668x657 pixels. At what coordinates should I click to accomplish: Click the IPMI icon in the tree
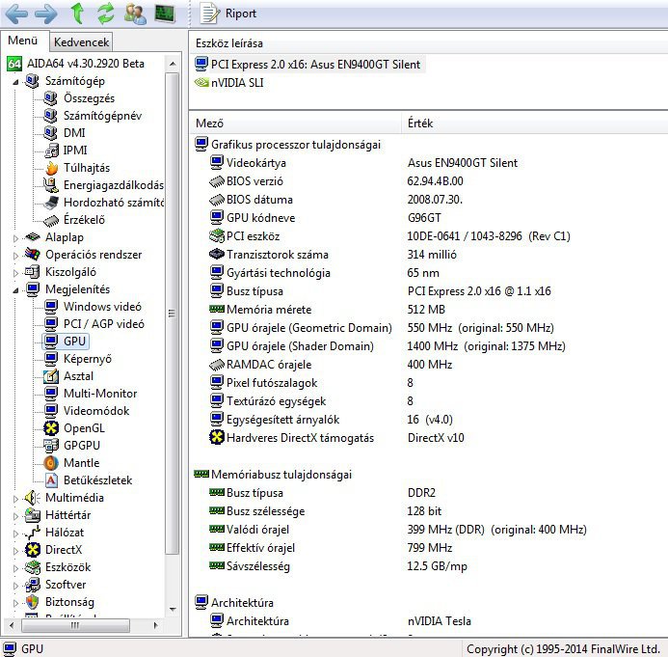[x=51, y=151]
